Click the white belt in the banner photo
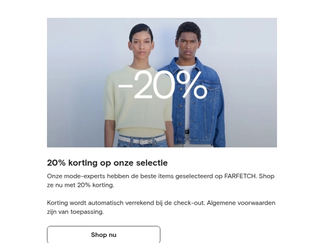This screenshot has height=243, width=324. pos(141,141)
